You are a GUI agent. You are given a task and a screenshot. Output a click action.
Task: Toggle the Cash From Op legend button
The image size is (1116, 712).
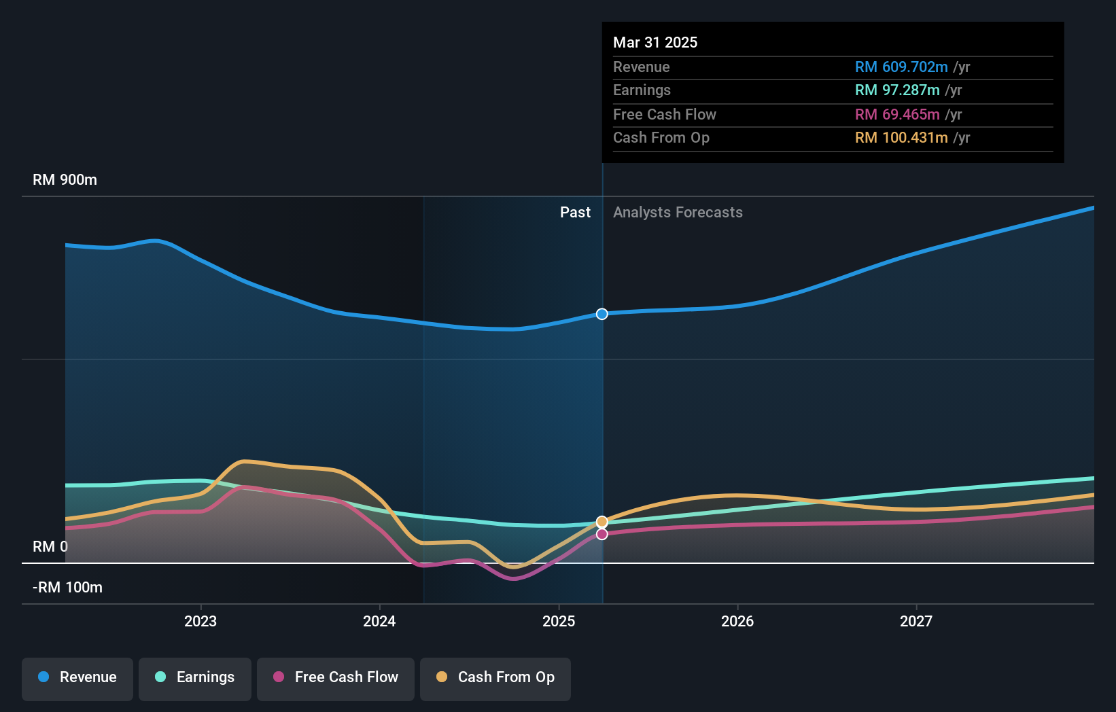coord(495,679)
